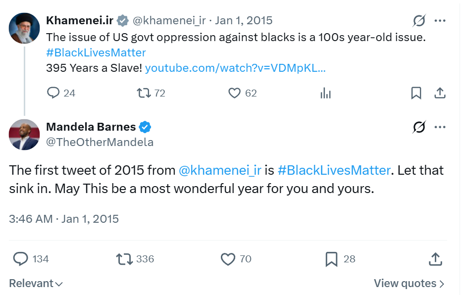Click Mandela Barnes profile picture
Screen dimensions: 461x295
pos(24,135)
